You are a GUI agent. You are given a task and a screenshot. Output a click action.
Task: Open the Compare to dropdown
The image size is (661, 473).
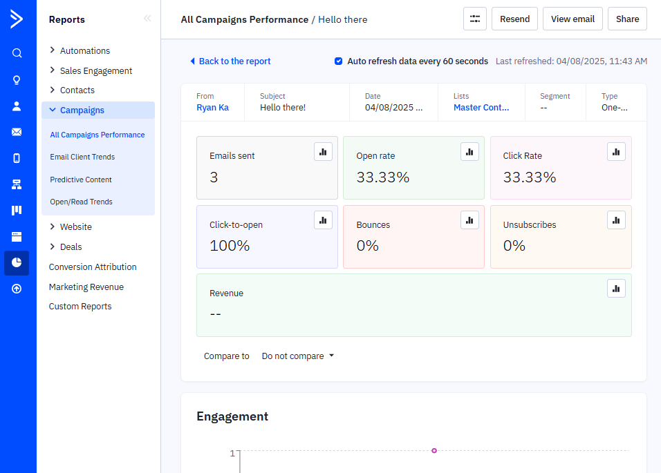[298, 356]
